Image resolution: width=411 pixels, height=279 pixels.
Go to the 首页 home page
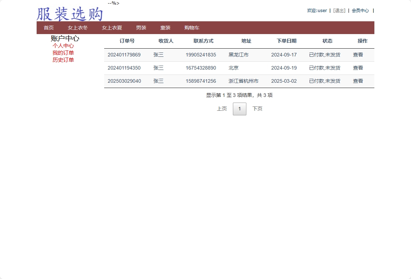coord(48,27)
